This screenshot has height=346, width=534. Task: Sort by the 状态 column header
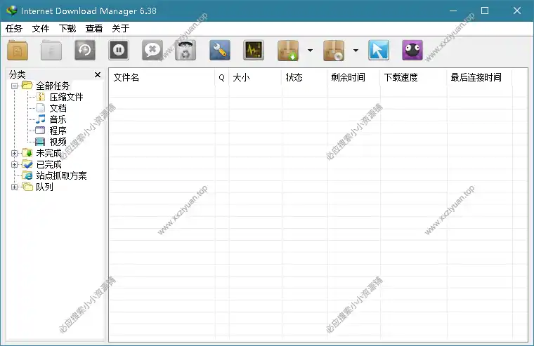(x=304, y=78)
